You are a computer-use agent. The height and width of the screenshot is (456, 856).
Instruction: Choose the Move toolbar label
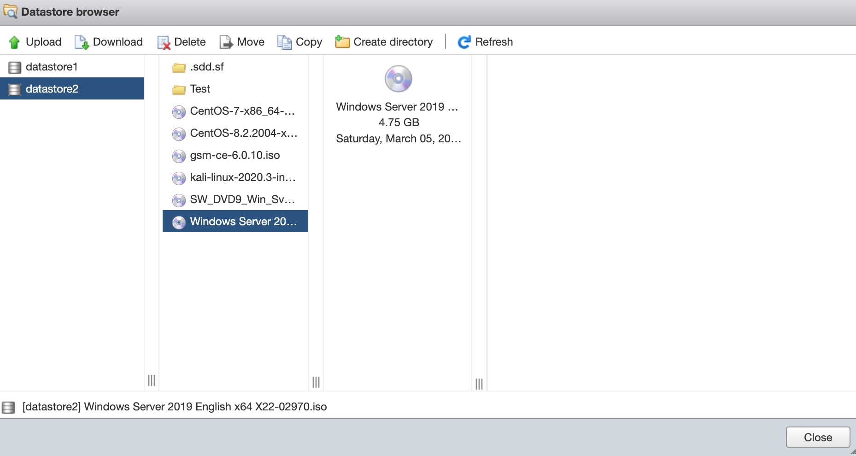pyautogui.click(x=251, y=42)
